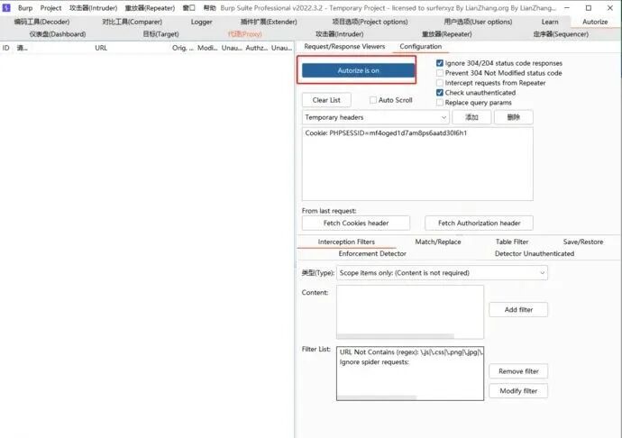This screenshot has width=622, height=438.
Task: Switch to Request/Response Viewers tab
Action: [x=344, y=47]
